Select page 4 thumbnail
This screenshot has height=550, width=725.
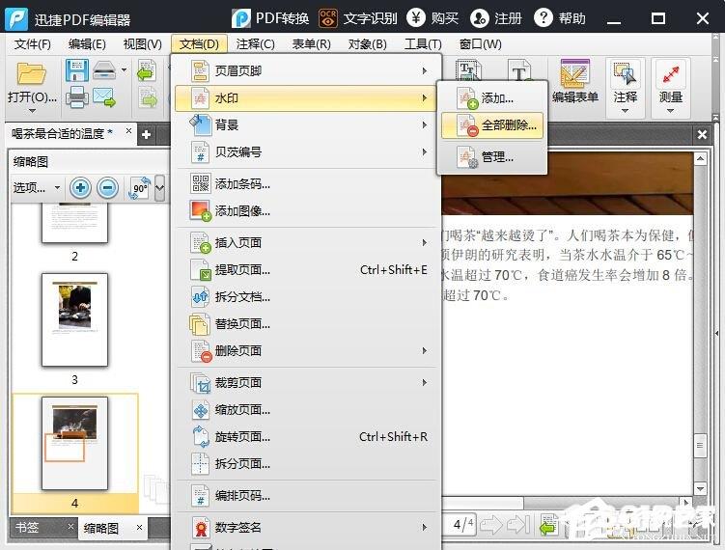coord(74,443)
